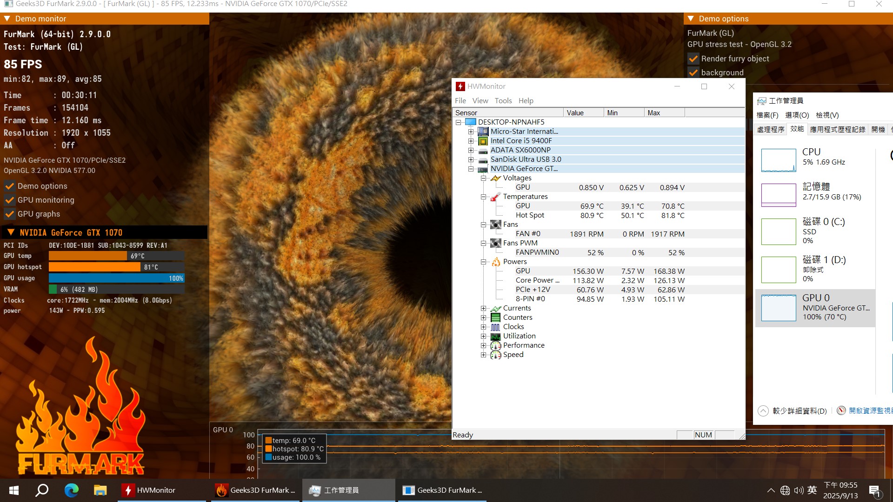Open the File menu in HWMonitor
893x502 pixels.
[x=460, y=101]
